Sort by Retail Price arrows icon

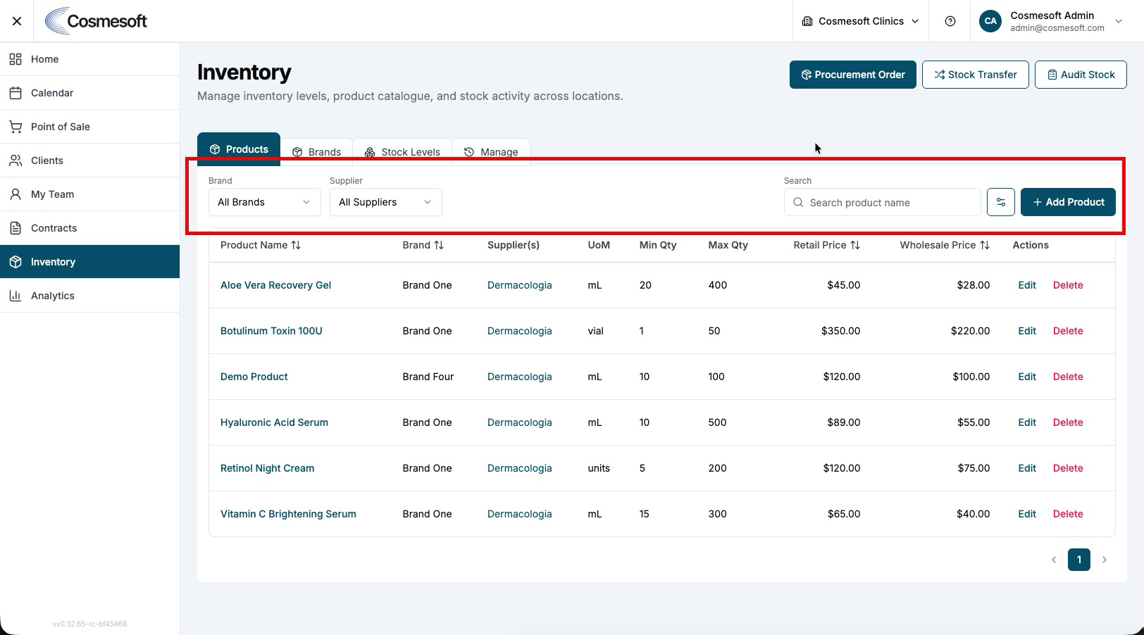pyautogui.click(x=854, y=245)
